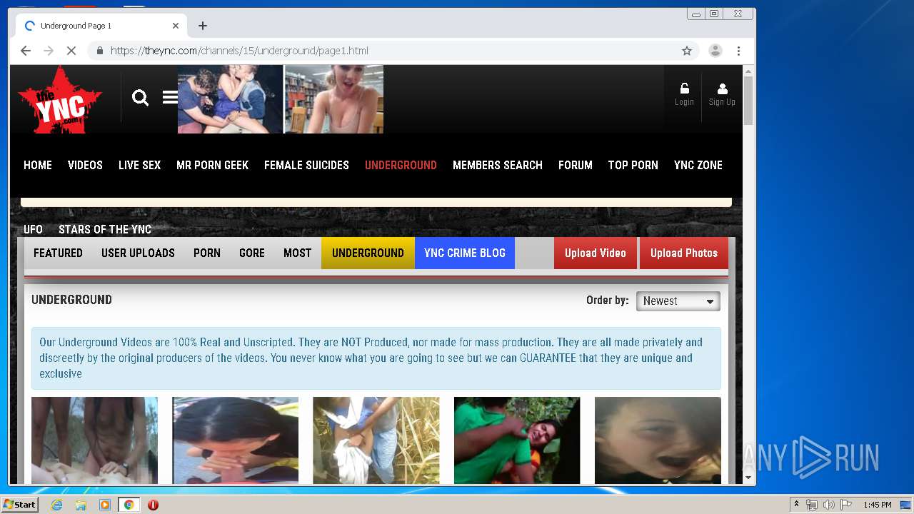
Task: Open the VIDEOS nav item
Action: point(85,165)
